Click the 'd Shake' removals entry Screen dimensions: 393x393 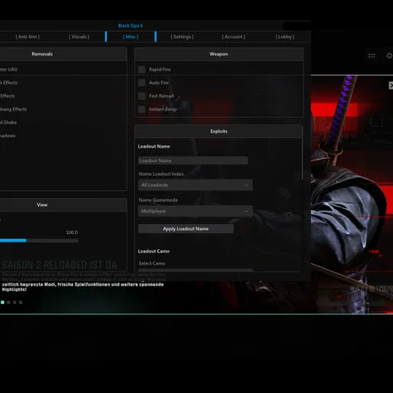[8, 123]
